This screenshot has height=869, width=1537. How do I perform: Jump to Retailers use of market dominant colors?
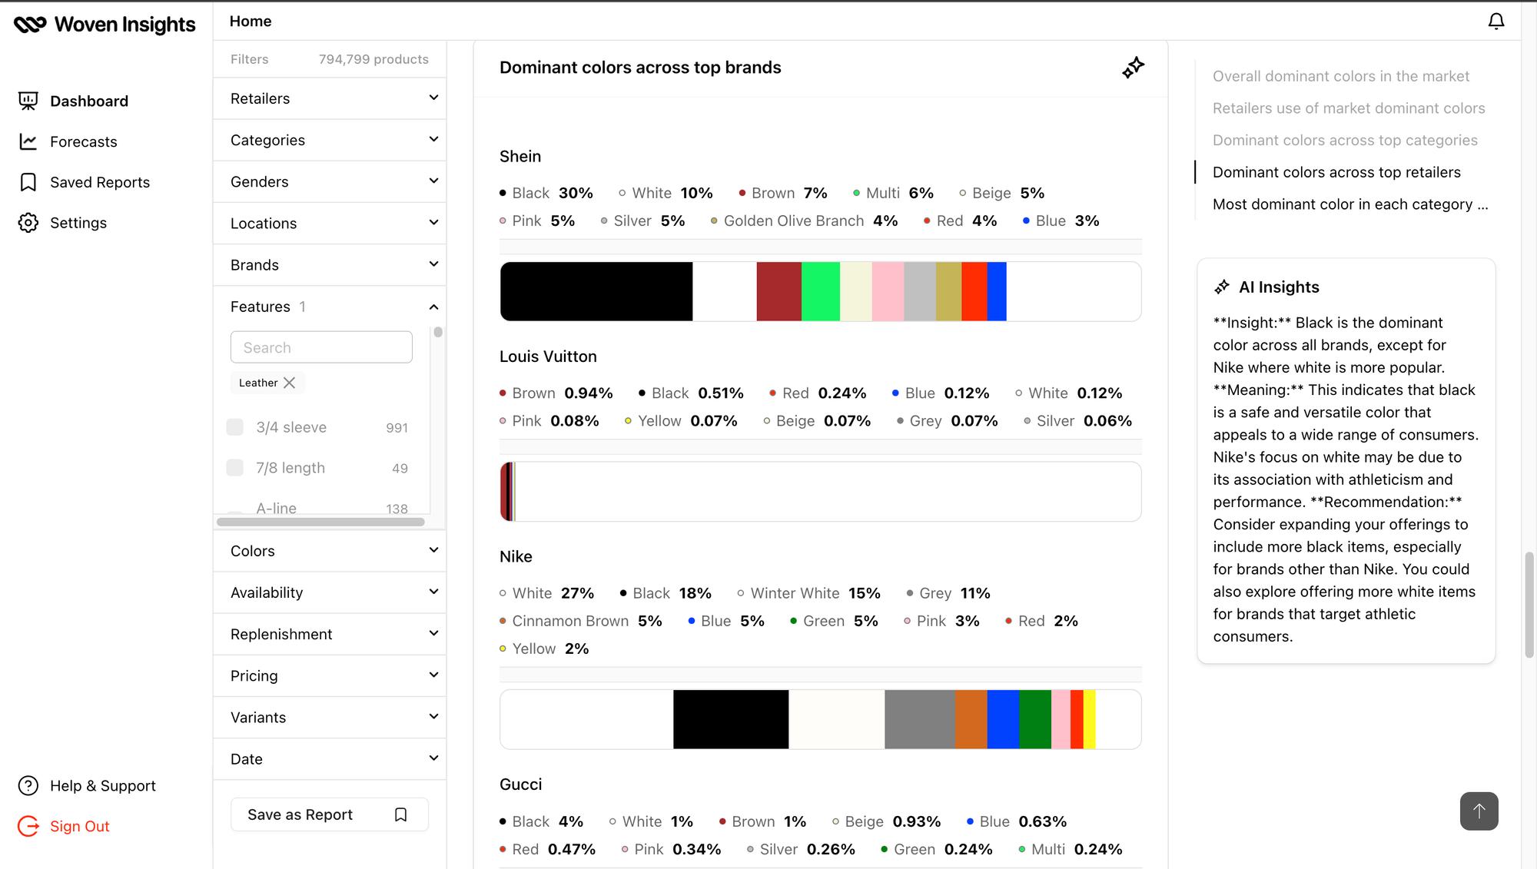click(x=1349, y=108)
